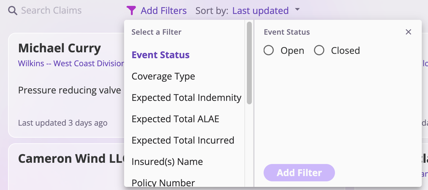Image resolution: width=428 pixels, height=190 pixels.
Task: Open Wilkins -- West Coast Division link
Action: tap(71, 63)
